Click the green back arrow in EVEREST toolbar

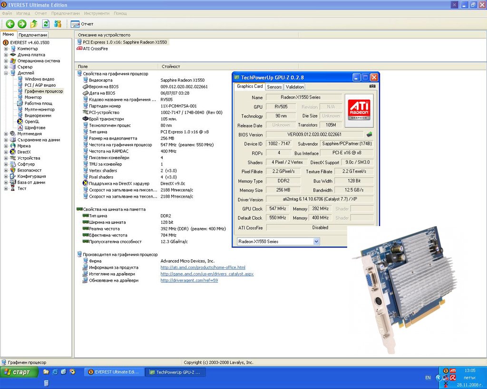click(x=10, y=24)
